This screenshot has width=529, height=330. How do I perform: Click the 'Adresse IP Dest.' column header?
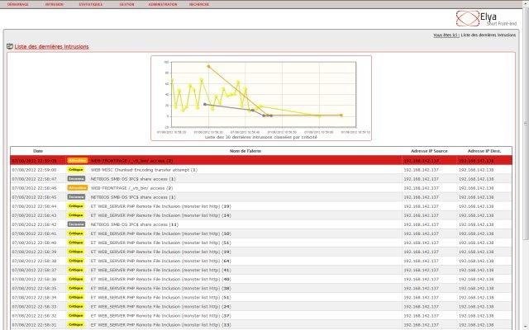pos(484,151)
